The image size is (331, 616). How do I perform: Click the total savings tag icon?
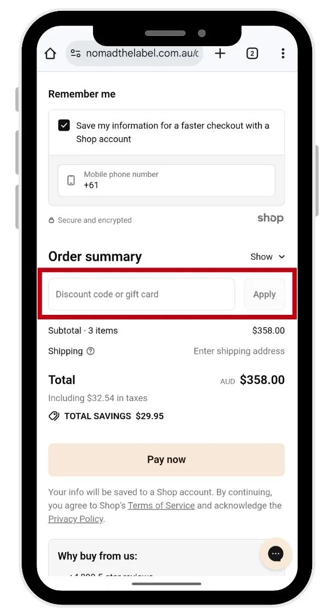point(54,416)
